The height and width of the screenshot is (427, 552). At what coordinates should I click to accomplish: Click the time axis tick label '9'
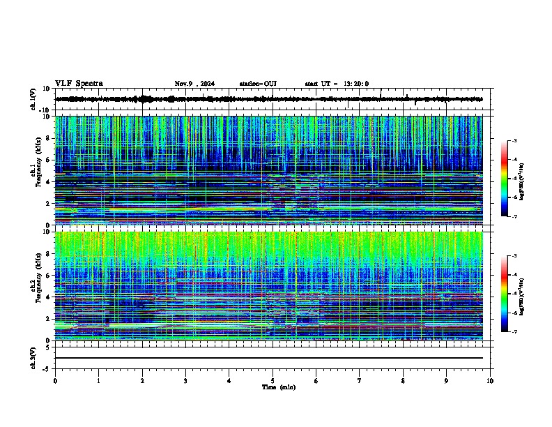click(446, 381)
